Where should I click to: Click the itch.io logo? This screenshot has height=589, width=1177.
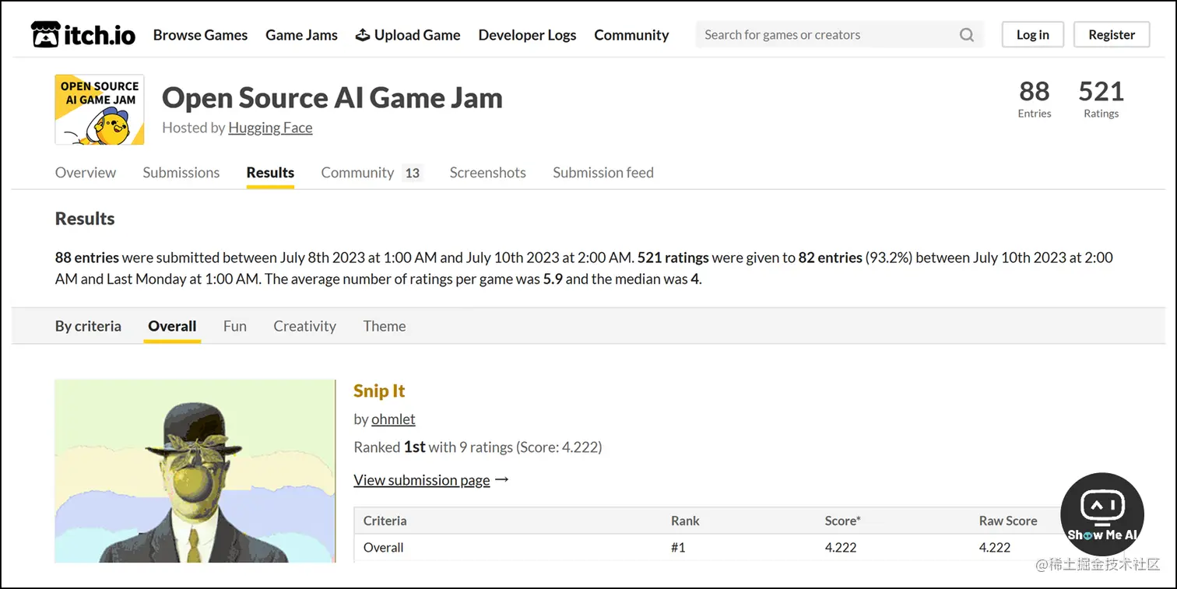click(83, 34)
